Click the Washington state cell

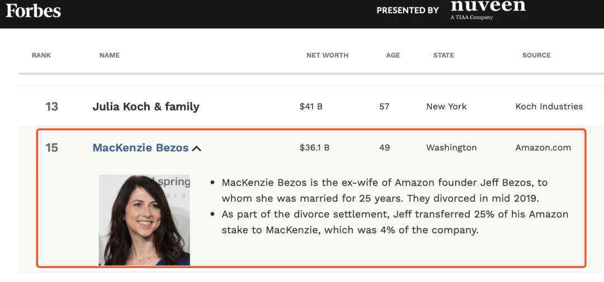451,148
